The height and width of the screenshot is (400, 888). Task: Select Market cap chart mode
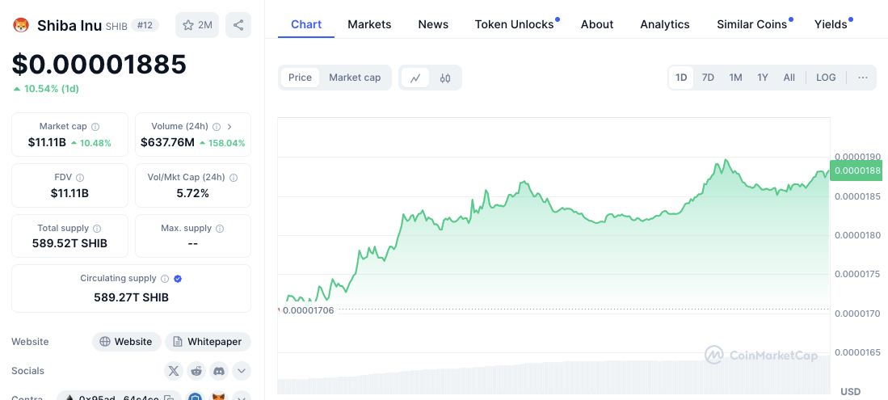pyautogui.click(x=355, y=78)
